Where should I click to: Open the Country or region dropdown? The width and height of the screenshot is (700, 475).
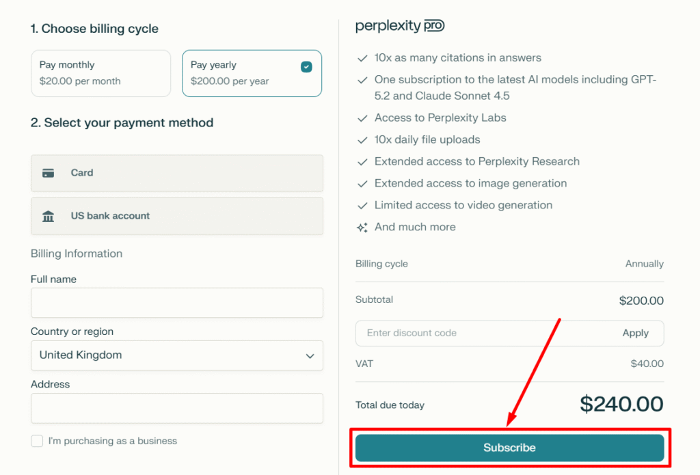[176, 355]
